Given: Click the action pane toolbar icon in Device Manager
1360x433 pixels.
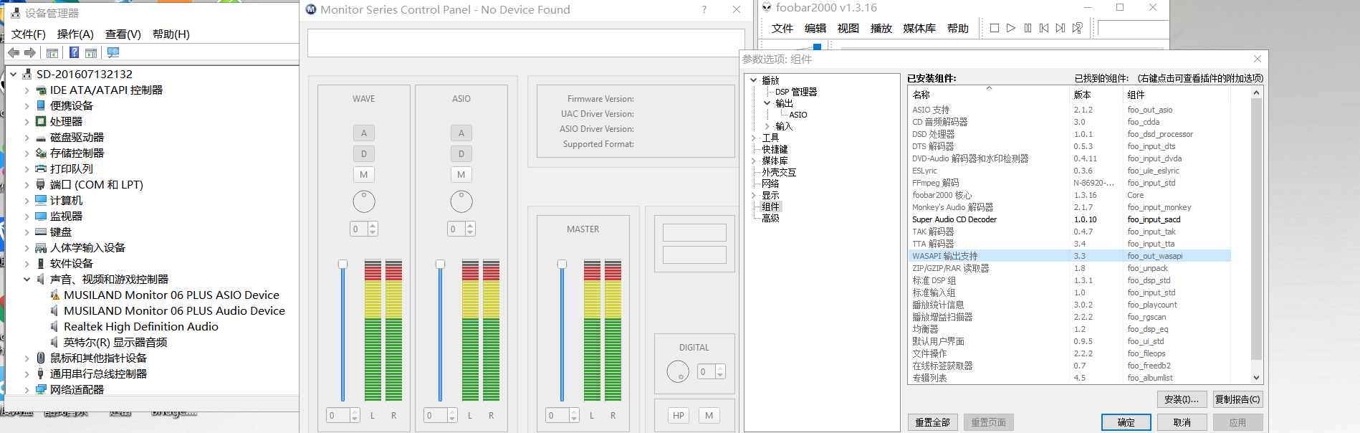Looking at the screenshot, I should pyautogui.click(x=91, y=52).
